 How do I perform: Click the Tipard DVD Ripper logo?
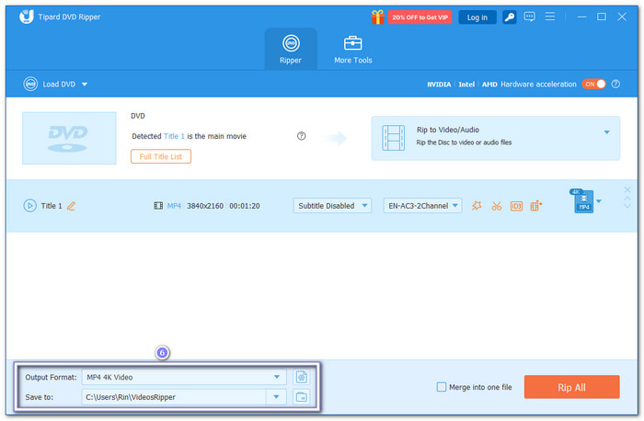click(x=27, y=17)
